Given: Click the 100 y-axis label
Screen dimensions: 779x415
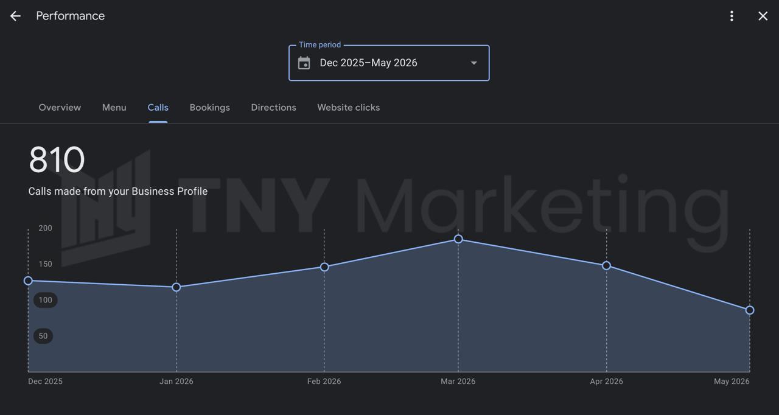Looking at the screenshot, I should click(45, 300).
